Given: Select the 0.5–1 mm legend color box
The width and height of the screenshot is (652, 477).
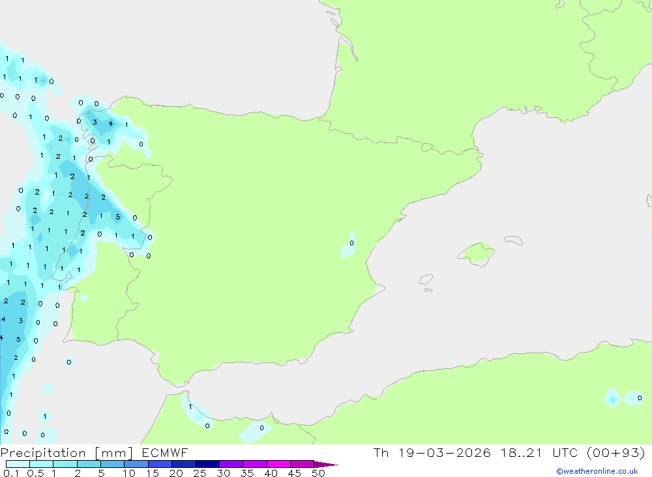Looking at the screenshot, I should coord(42,464).
